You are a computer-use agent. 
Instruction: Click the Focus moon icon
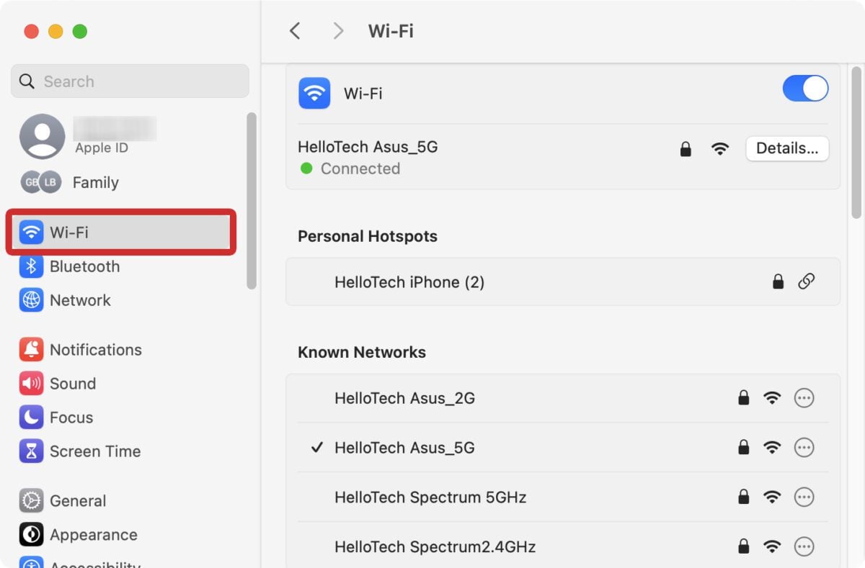(x=31, y=418)
